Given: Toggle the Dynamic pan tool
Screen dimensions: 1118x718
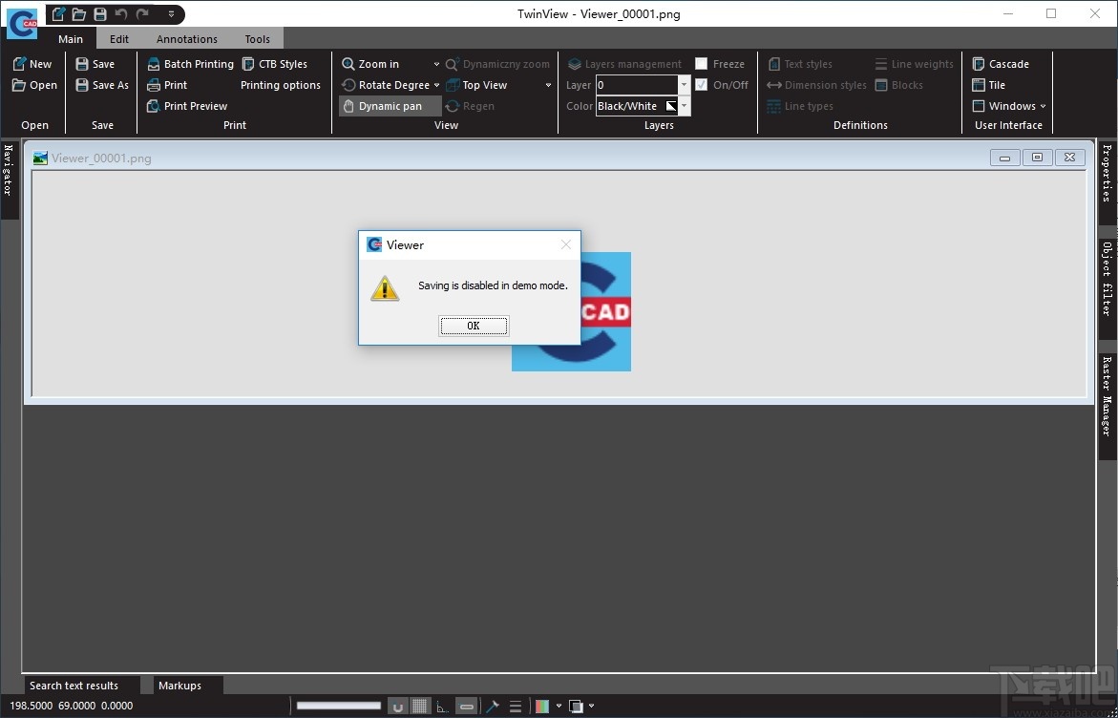Looking at the screenshot, I should pyautogui.click(x=390, y=106).
